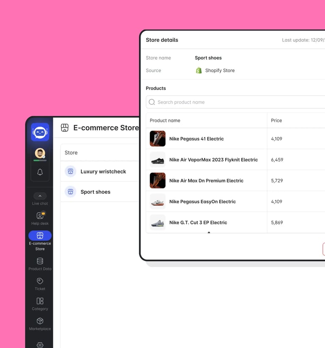Click Sport shoes store icon
The image size is (325, 348).
[x=70, y=192]
